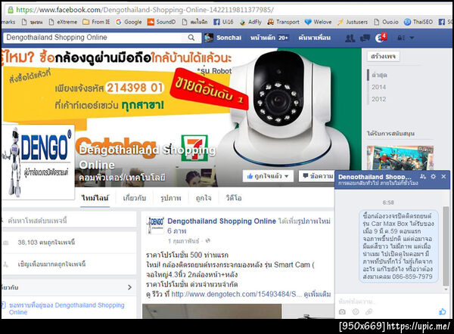Viewport: 454px width, 334px height.
Task: Open 38,103 people like this row
Action: [x=69, y=243]
